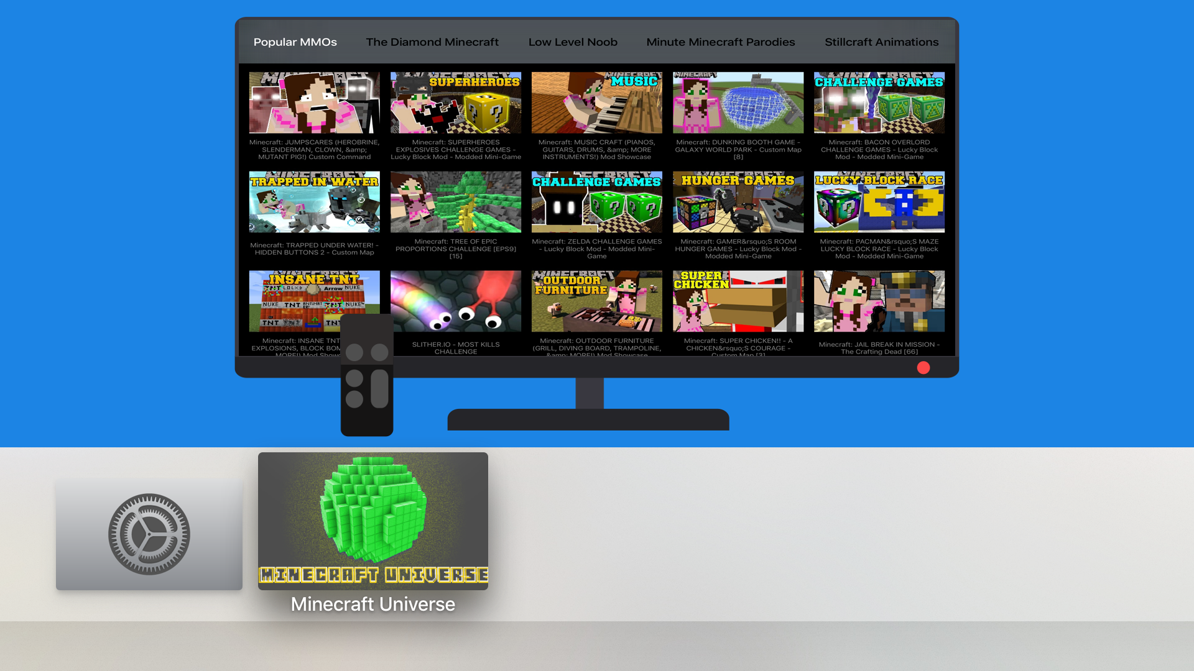Play the INSANE TNT video thumbnail
The image size is (1194, 671).
315,301
